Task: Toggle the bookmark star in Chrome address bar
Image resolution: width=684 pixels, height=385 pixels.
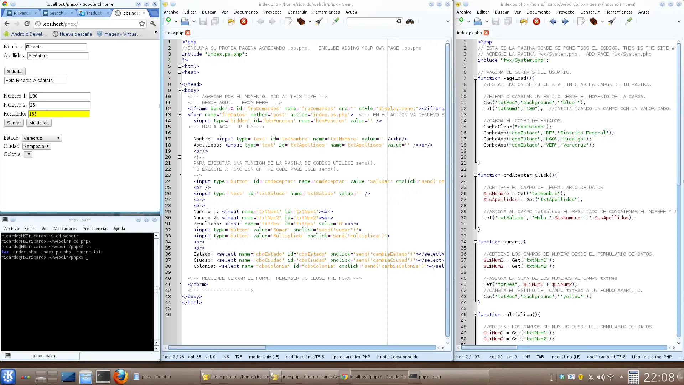Action: click(x=142, y=24)
